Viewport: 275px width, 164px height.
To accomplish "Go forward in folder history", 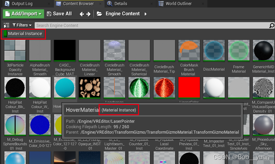I will point(89,14).
